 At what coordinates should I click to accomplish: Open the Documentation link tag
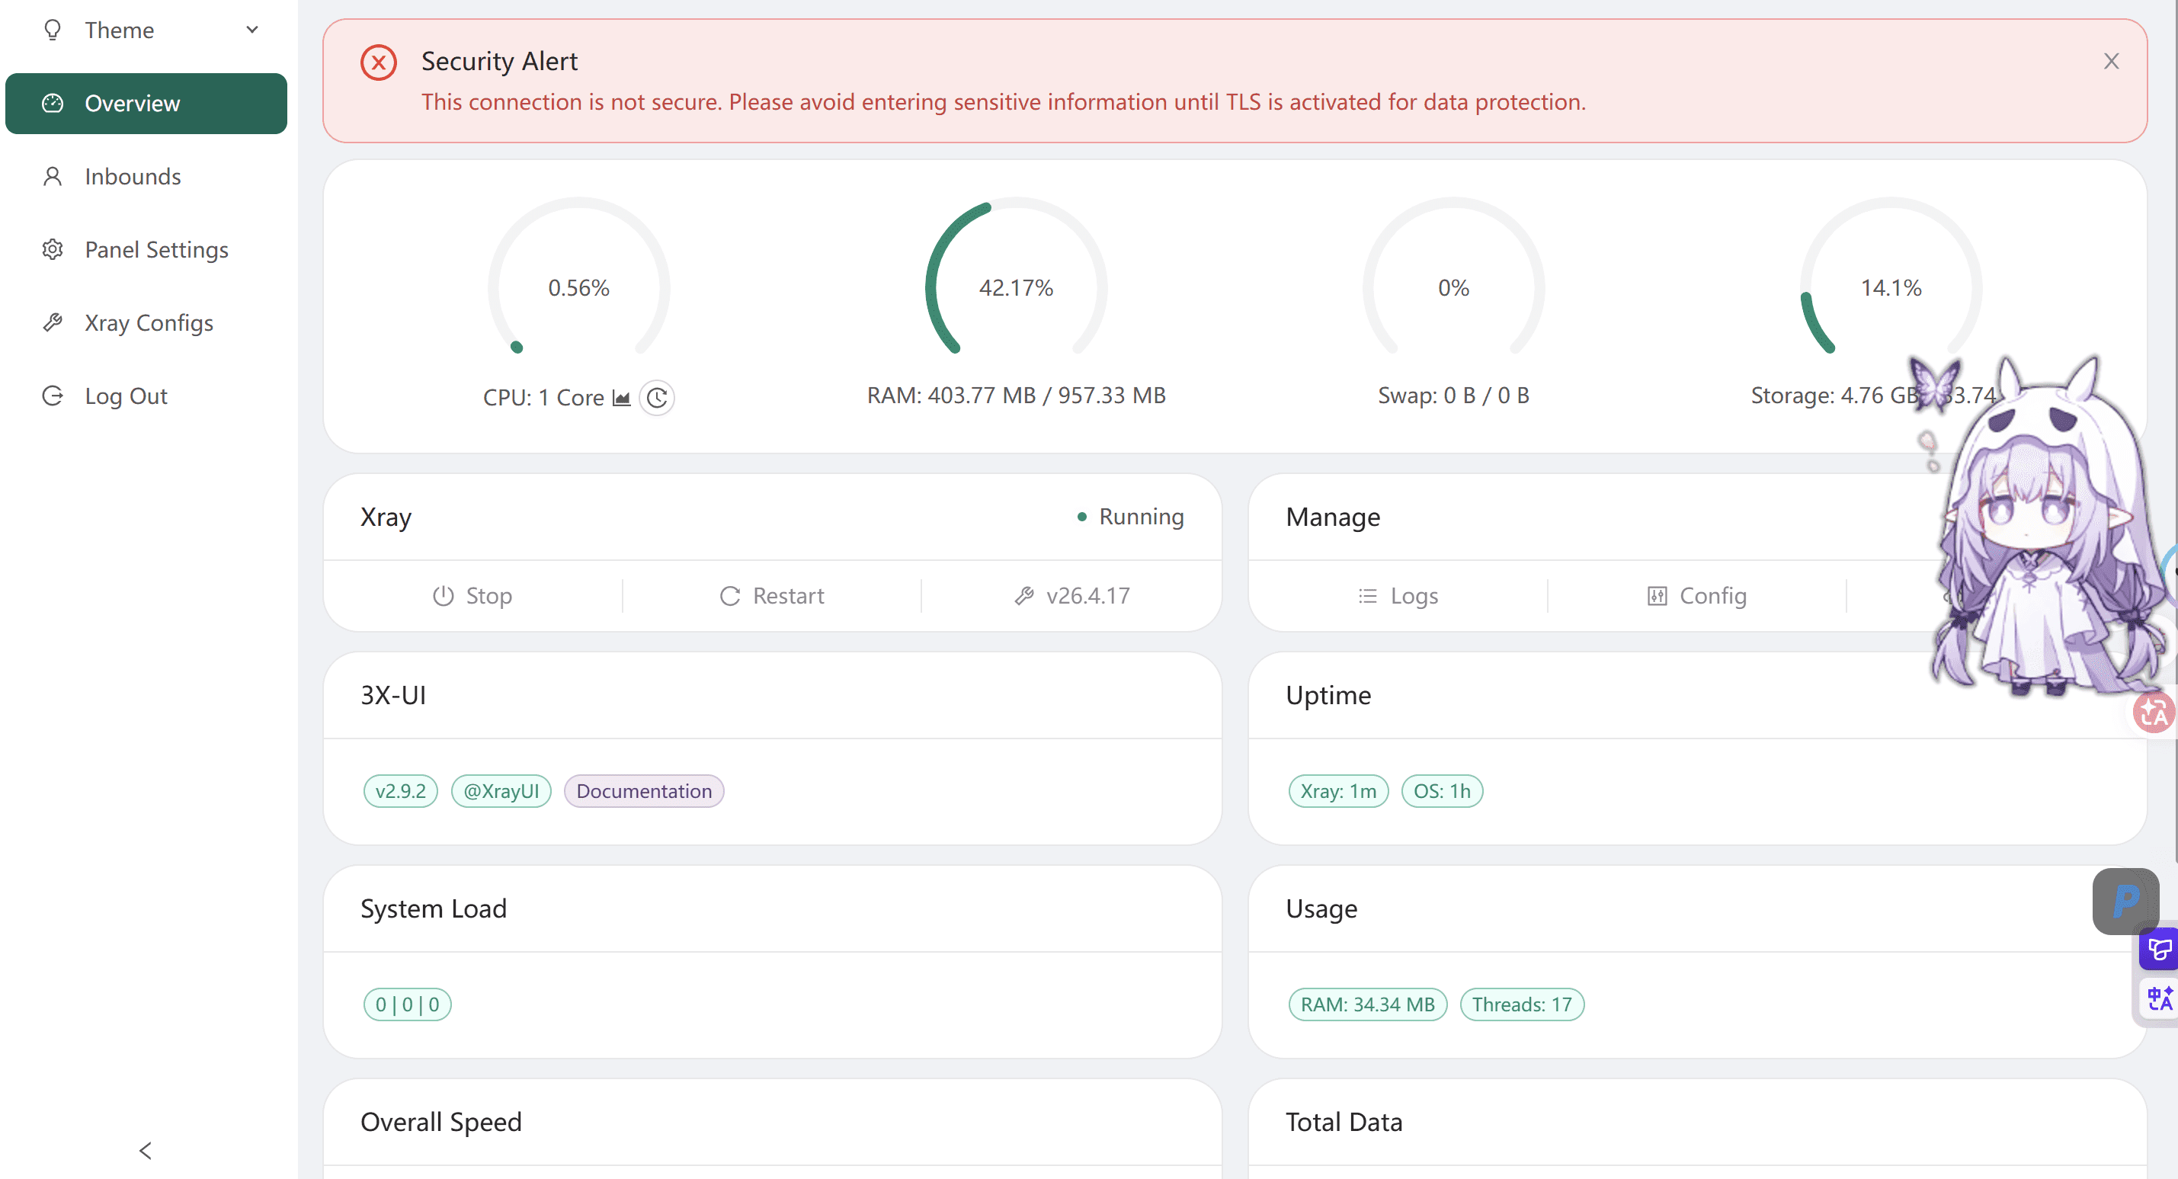(644, 792)
